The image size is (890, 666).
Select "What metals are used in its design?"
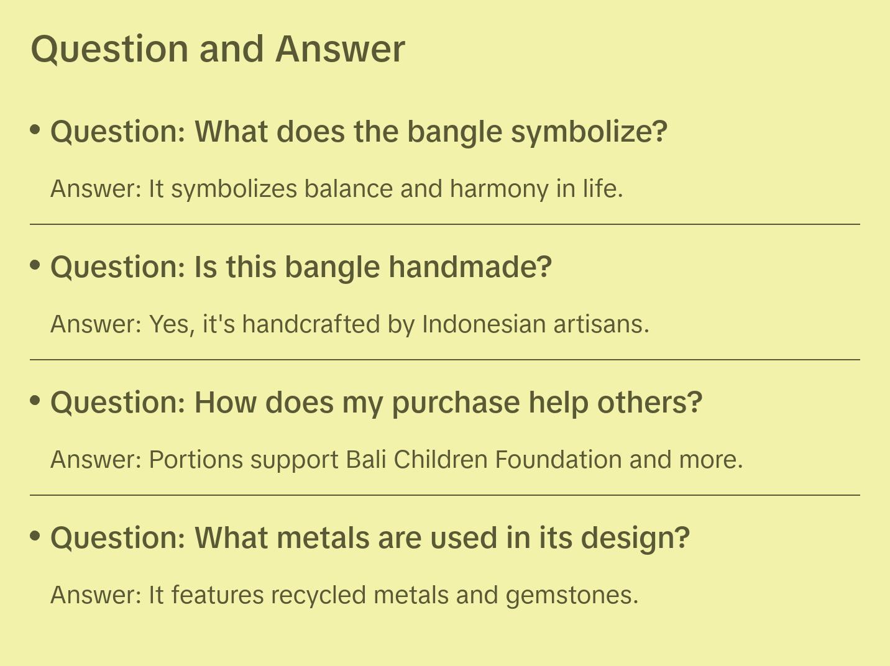click(x=370, y=538)
